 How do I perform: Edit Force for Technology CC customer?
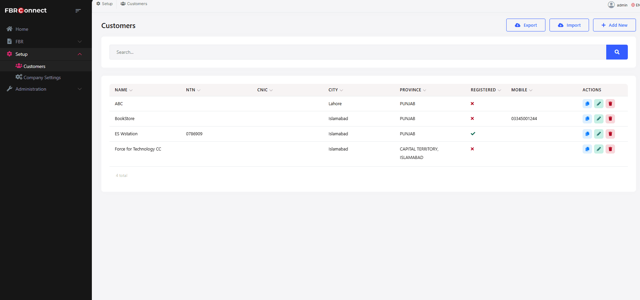(599, 149)
